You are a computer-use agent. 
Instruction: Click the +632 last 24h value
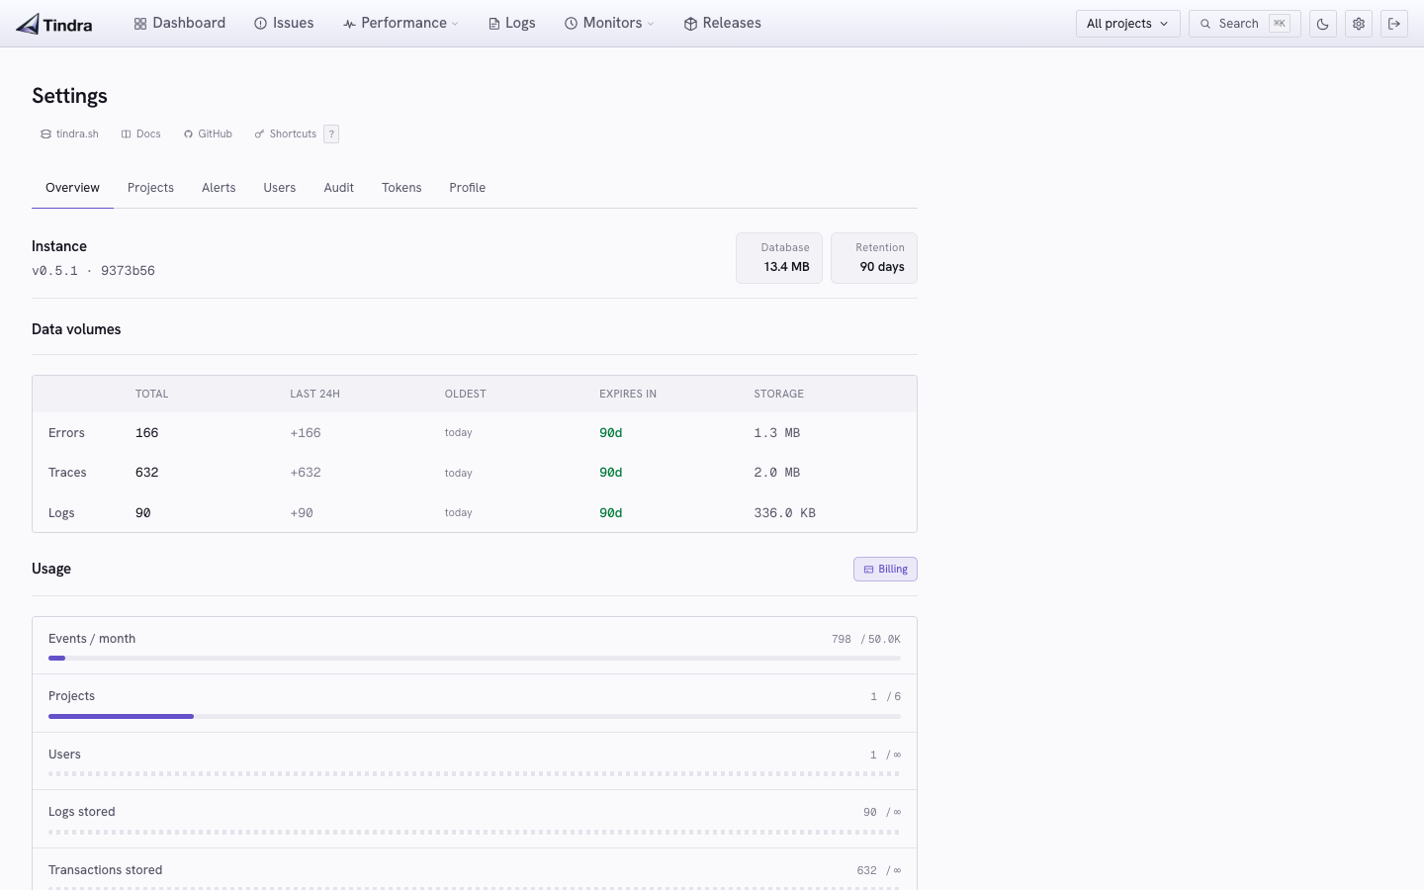pyautogui.click(x=306, y=473)
